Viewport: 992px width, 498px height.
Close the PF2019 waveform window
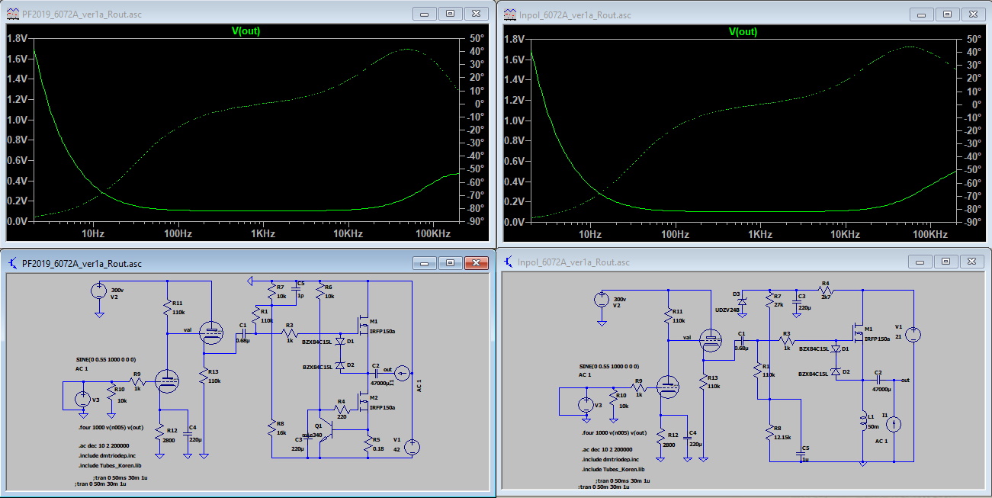pyautogui.click(x=476, y=14)
